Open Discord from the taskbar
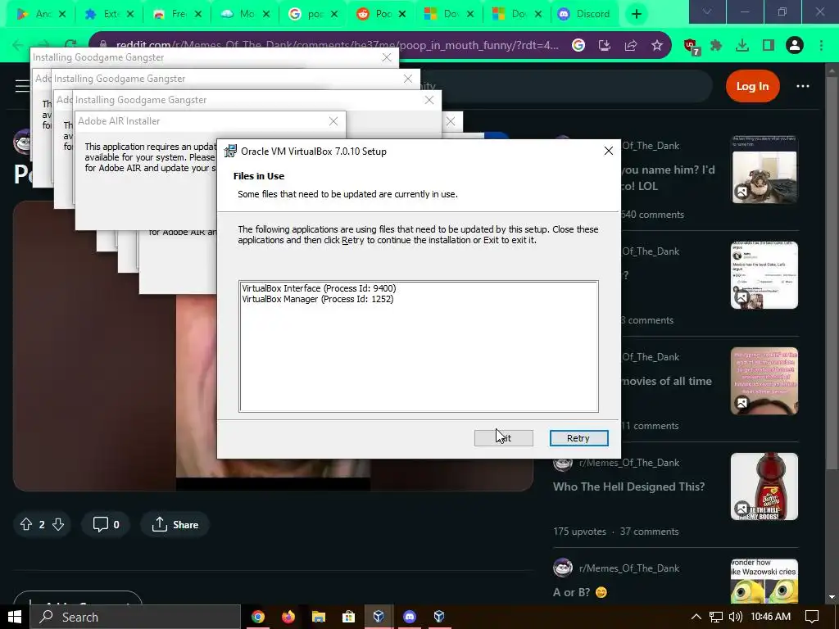This screenshot has height=629, width=839. click(410, 617)
